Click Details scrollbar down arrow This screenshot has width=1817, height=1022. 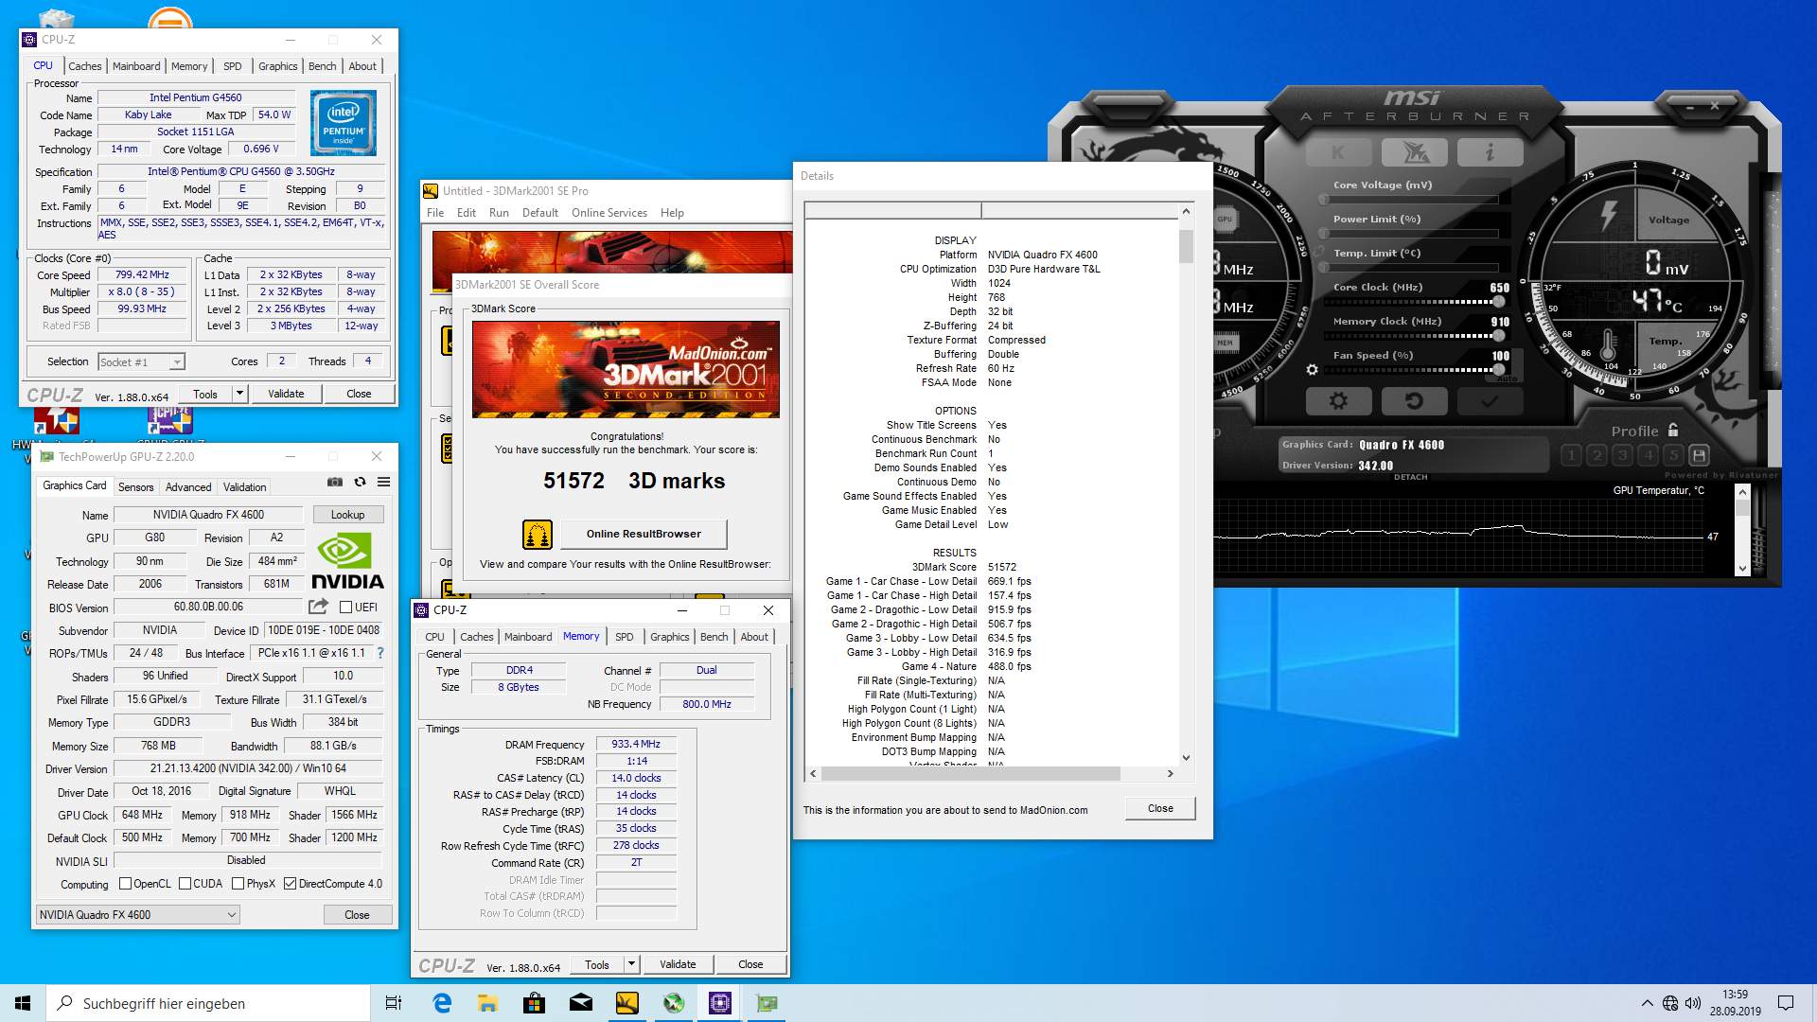coord(1186,758)
